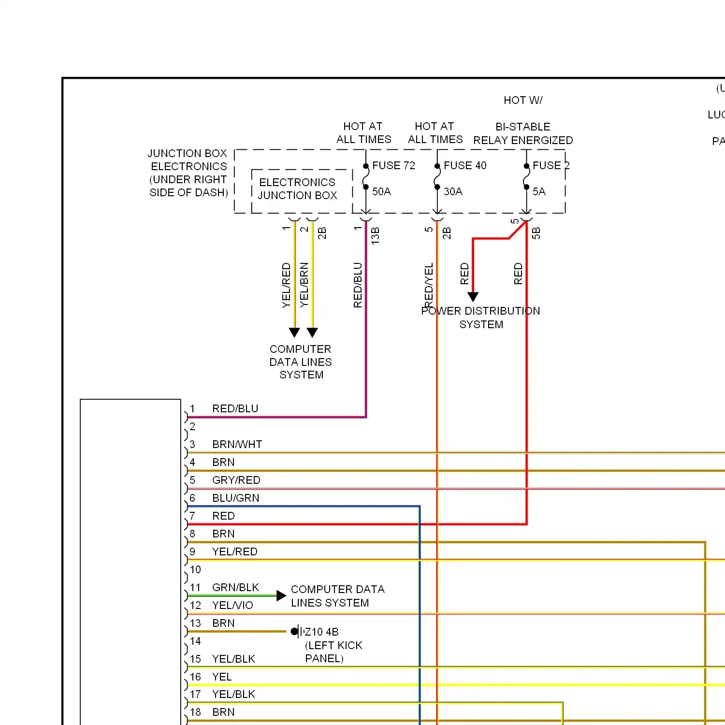
Task: Click the empty pin number 10
Action: [195, 569]
